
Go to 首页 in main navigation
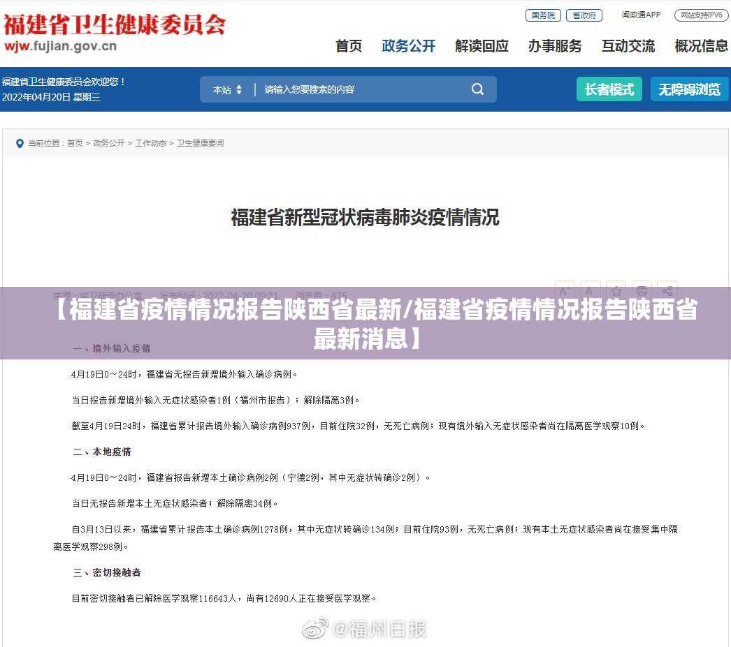coord(349,46)
